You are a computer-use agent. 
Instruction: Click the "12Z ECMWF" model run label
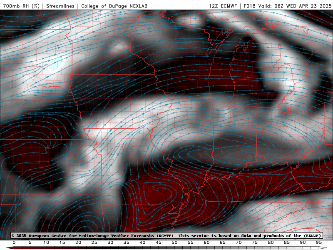pos(223,6)
